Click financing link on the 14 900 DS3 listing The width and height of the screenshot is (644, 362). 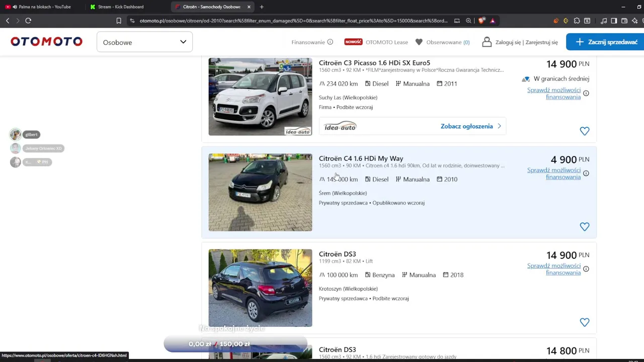pos(553,269)
